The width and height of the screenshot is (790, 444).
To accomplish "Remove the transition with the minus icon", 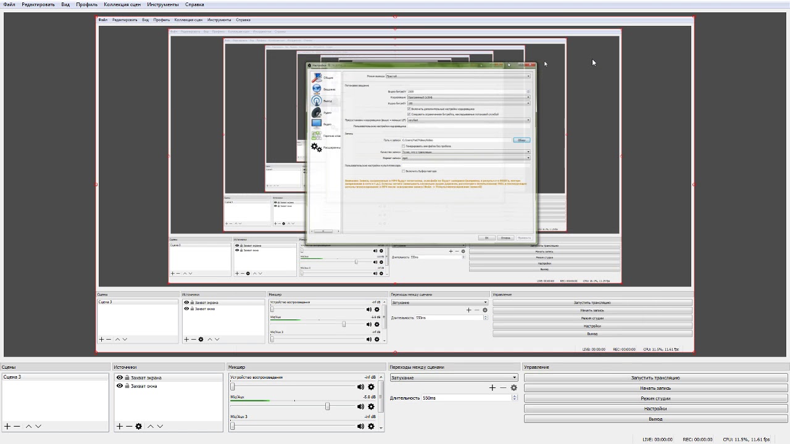I will click(503, 387).
